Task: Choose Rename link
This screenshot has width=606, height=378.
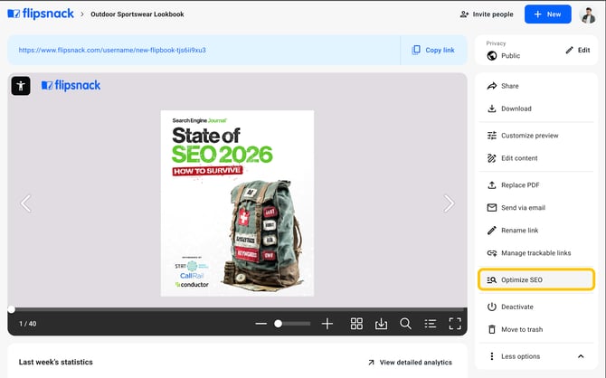Action: pos(535,231)
